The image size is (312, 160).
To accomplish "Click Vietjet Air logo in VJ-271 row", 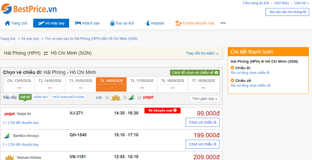I will [x=9, y=114].
